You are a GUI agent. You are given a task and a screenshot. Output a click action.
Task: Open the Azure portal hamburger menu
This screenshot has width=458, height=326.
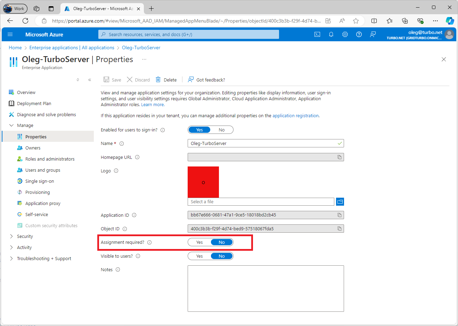click(x=10, y=34)
